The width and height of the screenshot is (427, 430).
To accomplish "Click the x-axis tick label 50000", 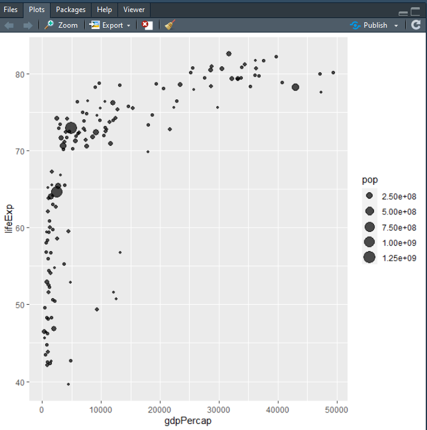I will click(x=337, y=410).
